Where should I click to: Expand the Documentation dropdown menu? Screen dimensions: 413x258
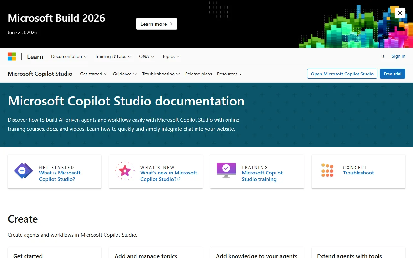69,56
